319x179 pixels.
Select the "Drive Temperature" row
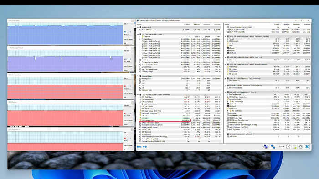268,88
